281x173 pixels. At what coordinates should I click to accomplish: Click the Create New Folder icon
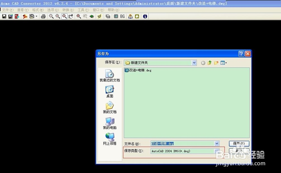pos(216,63)
